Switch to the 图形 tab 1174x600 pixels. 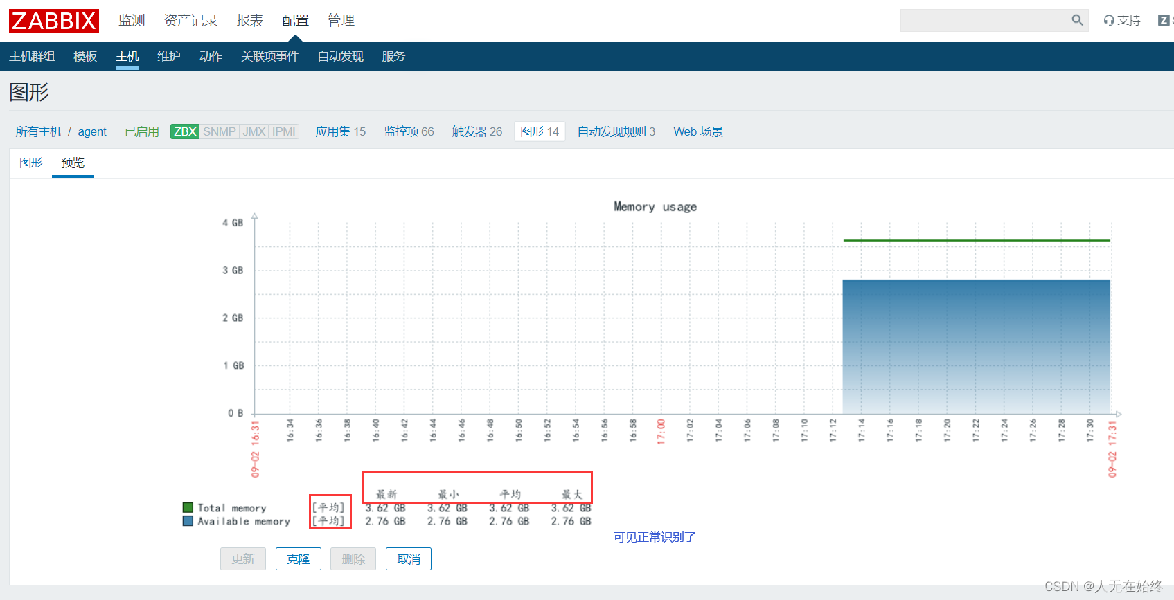click(x=31, y=163)
